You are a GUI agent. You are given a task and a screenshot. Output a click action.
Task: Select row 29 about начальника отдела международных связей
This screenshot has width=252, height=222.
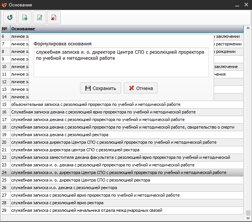pos(87,210)
